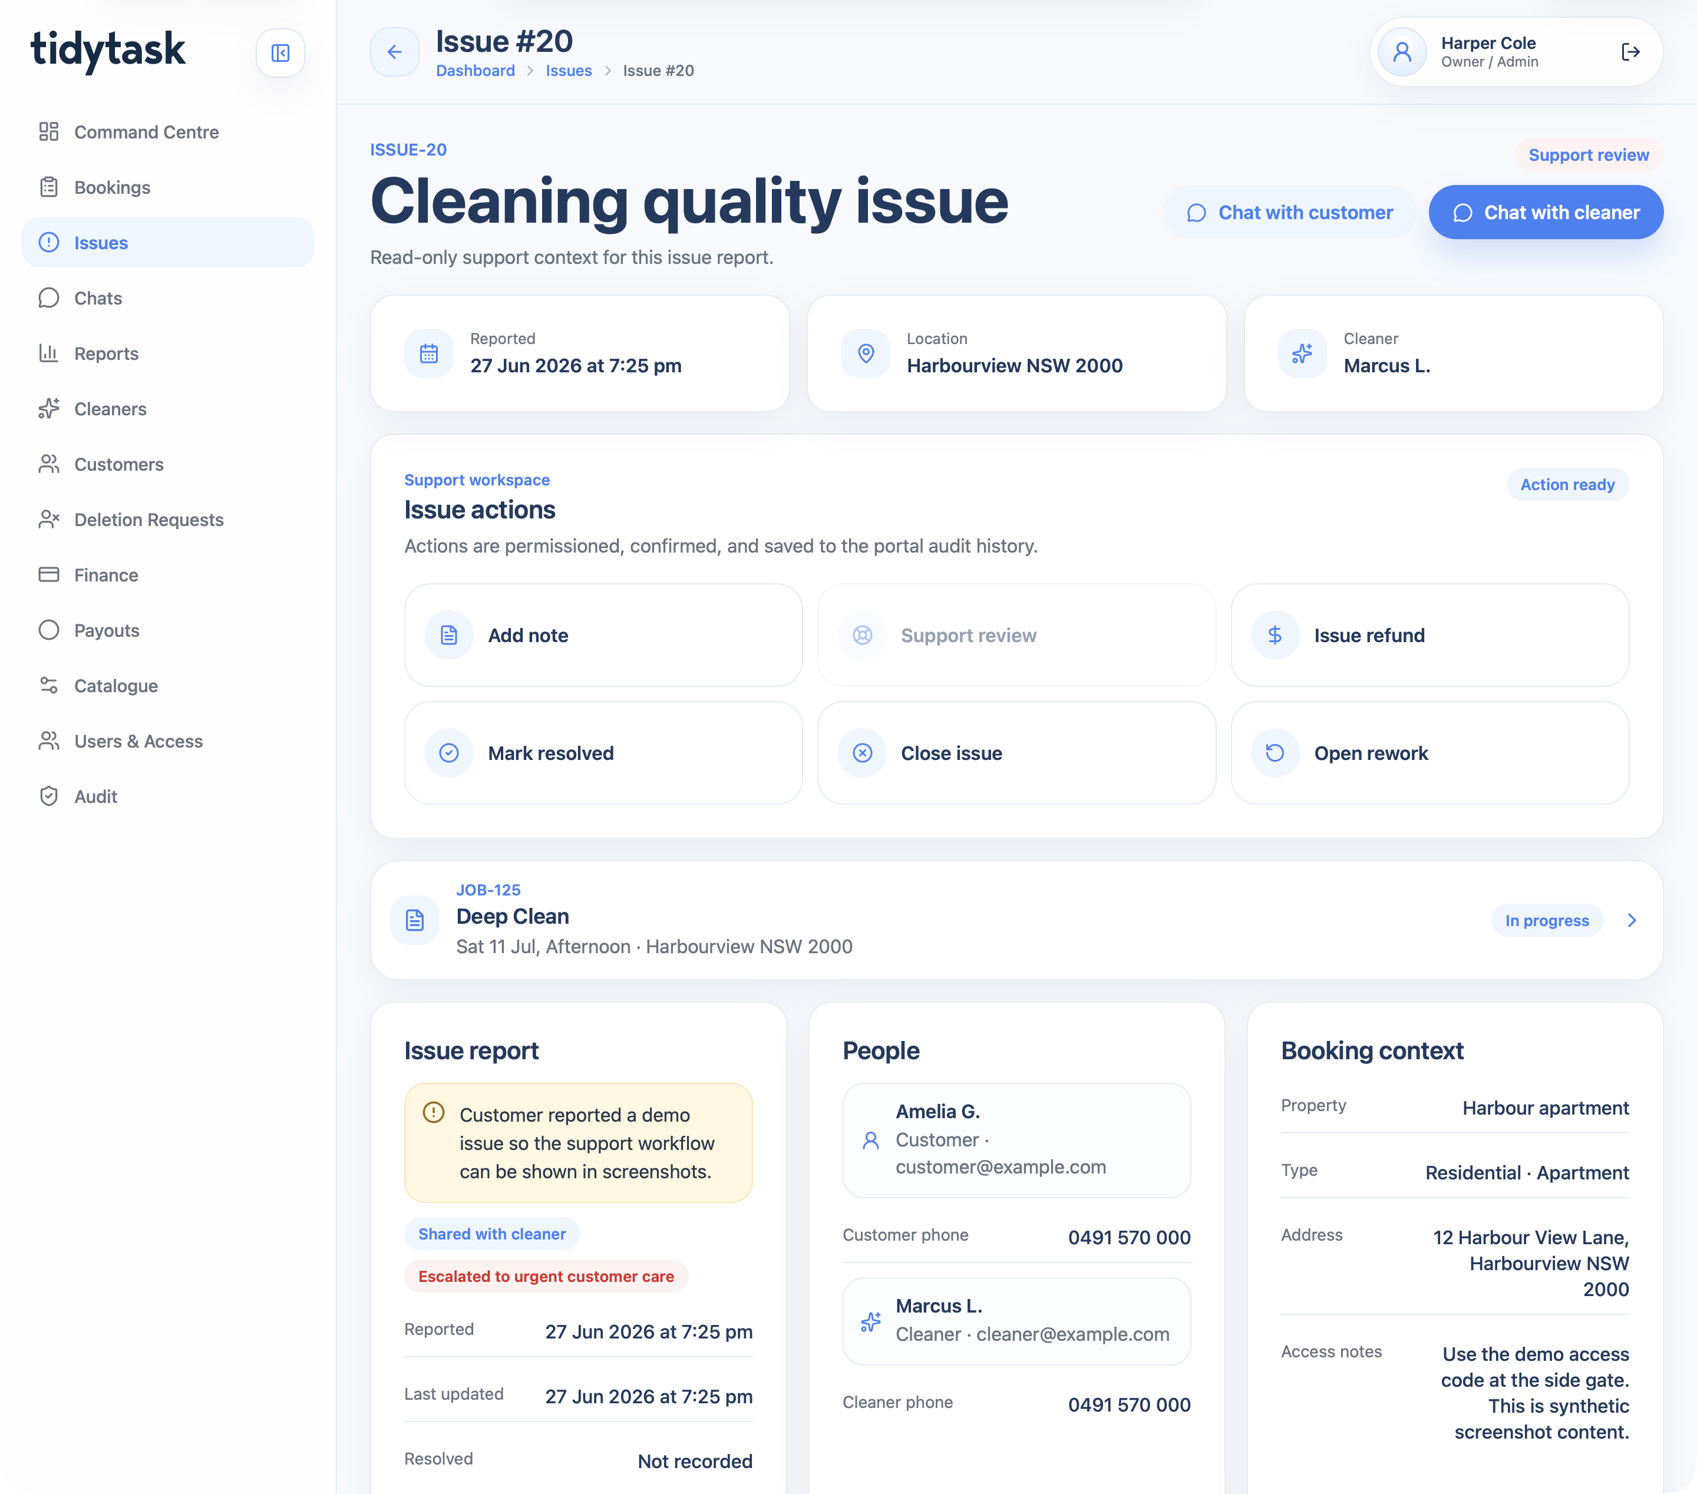The height and width of the screenshot is (1494, 1697).
Task: Click the map pin icon in Location card
Action: coord(866,353)
